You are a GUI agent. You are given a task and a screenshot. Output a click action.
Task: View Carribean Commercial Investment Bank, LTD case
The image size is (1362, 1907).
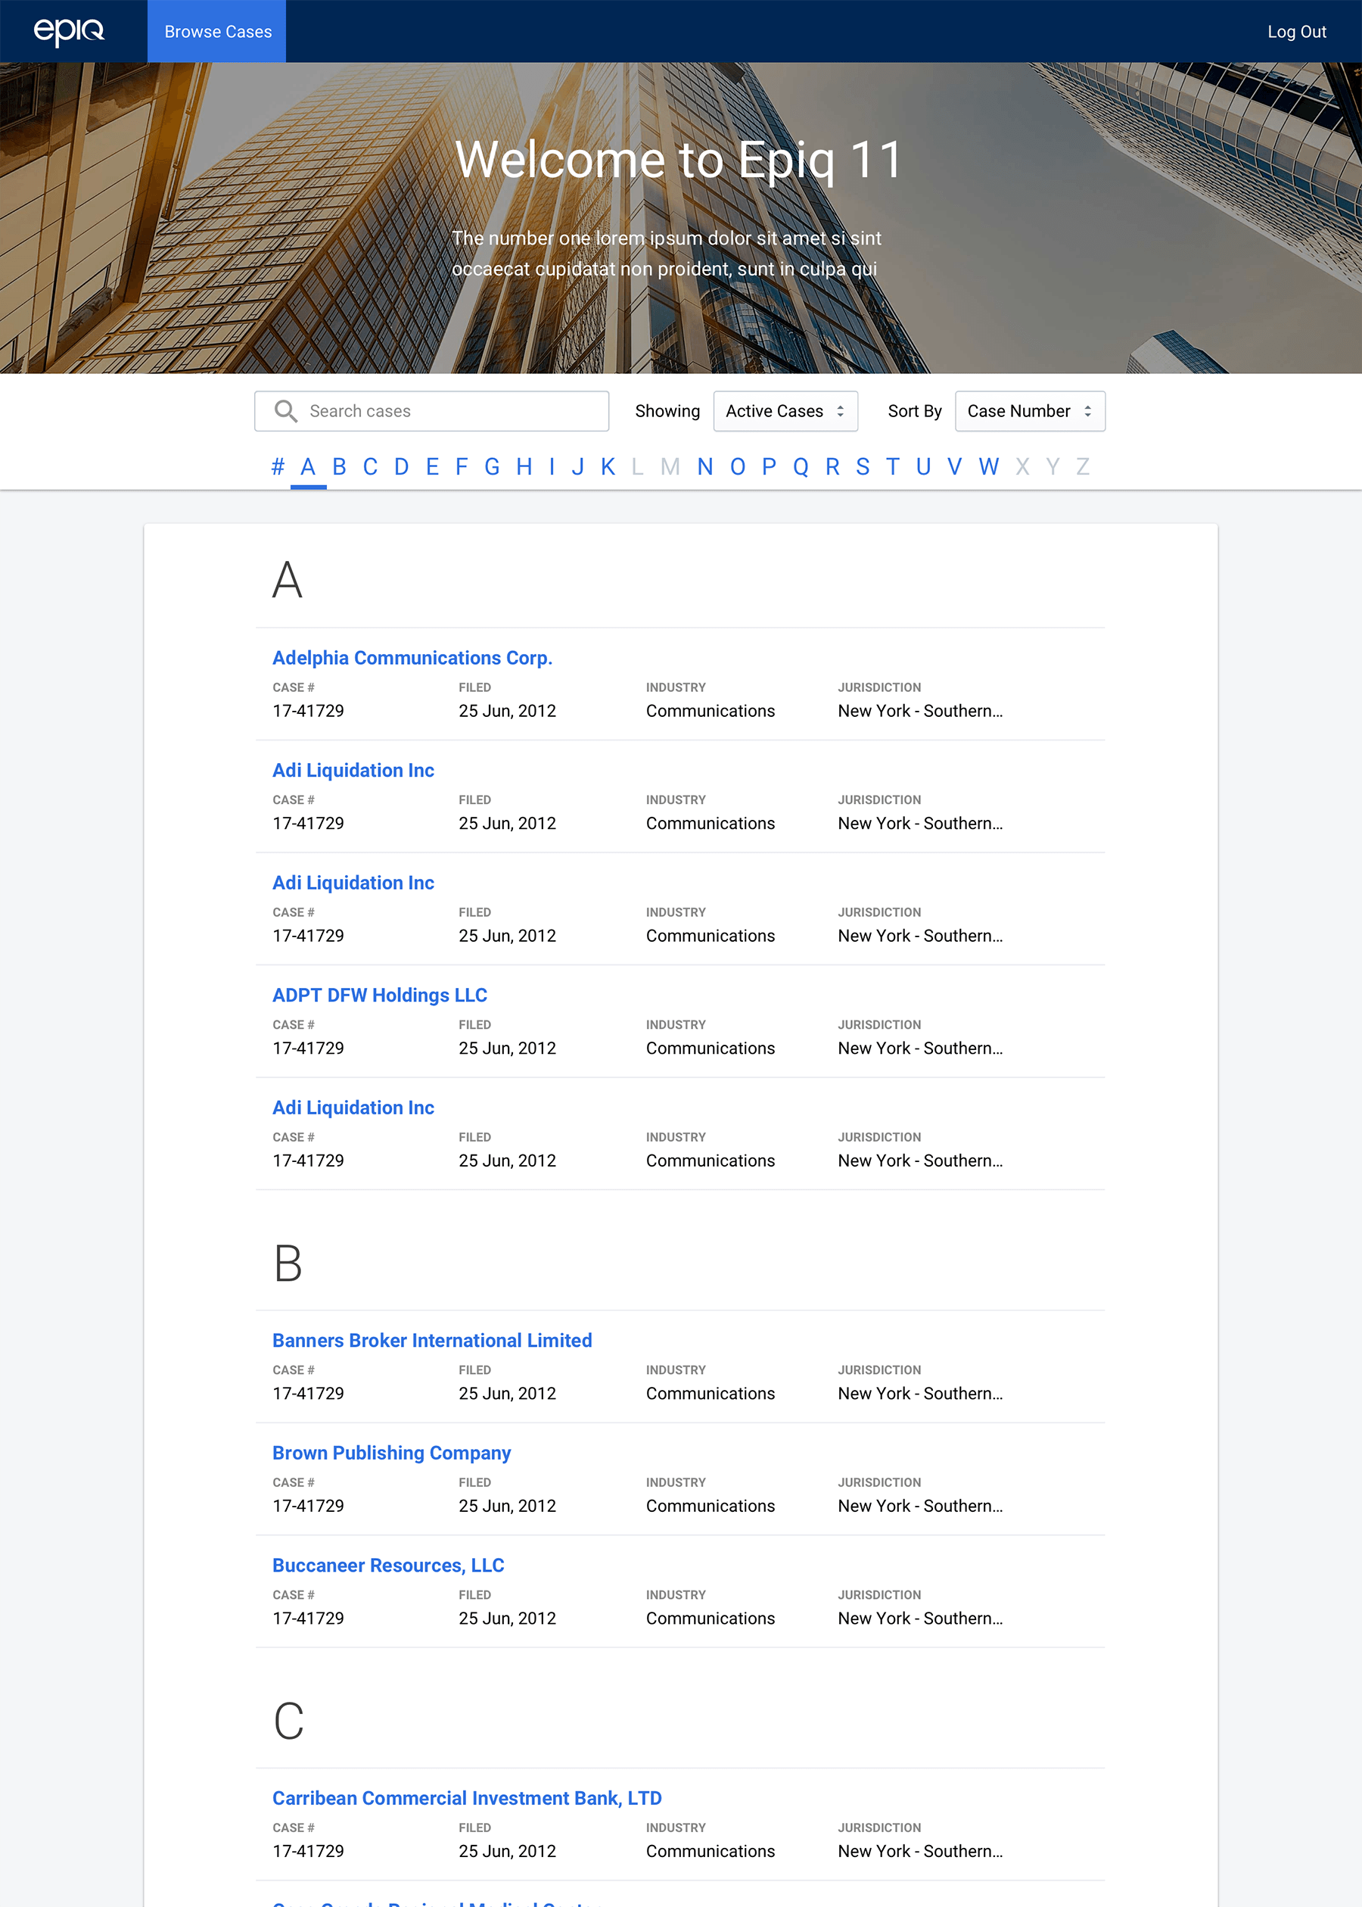(x=466, y=1798)
